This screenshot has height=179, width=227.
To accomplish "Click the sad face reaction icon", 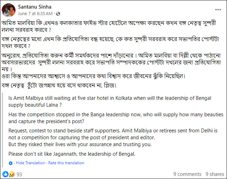I will coord(11,174).
